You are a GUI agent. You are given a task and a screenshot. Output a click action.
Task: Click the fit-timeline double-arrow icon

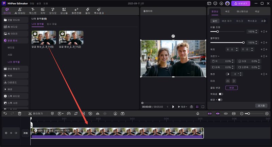coord(234,114)
